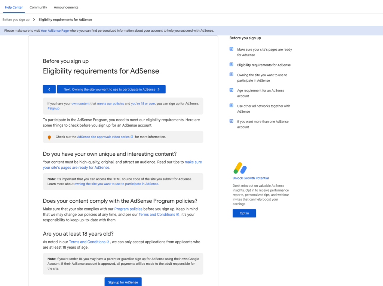The width and height of the screenshot is (383, 286).
Task: Click article icon beside 'more than one AdSense account'
Action: pyautogui.click(x=231, y=121)
